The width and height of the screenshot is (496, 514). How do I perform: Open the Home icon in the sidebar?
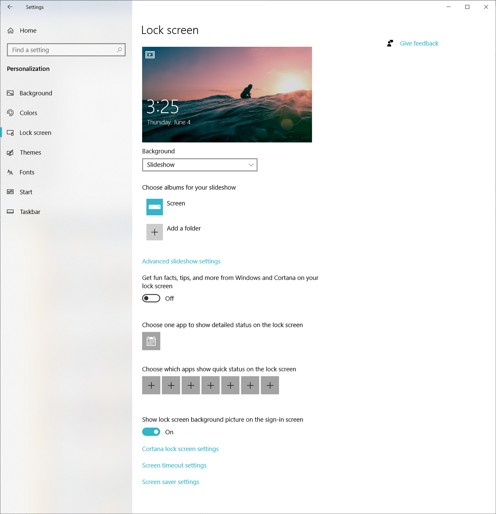point(11,30)
